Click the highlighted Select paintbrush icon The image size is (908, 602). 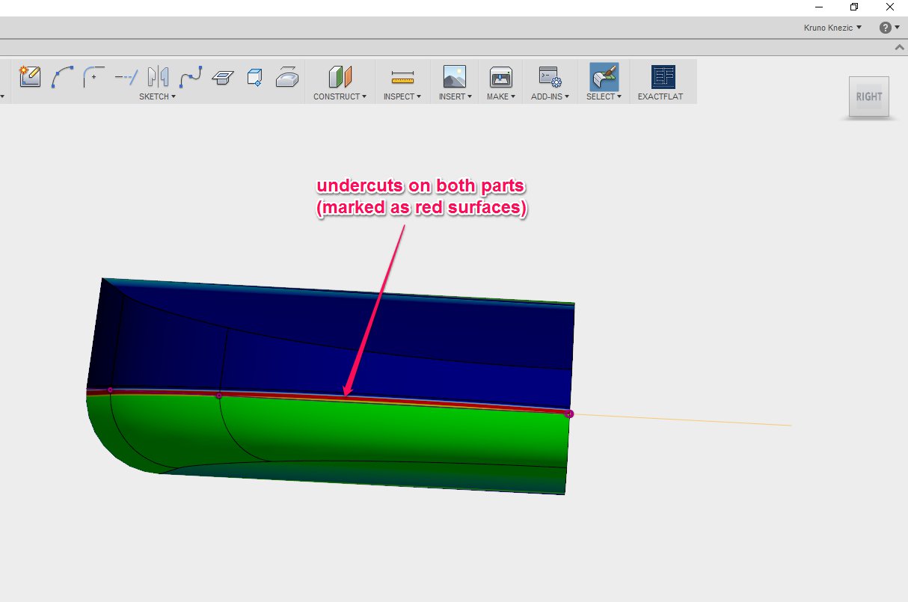(603, 77)
